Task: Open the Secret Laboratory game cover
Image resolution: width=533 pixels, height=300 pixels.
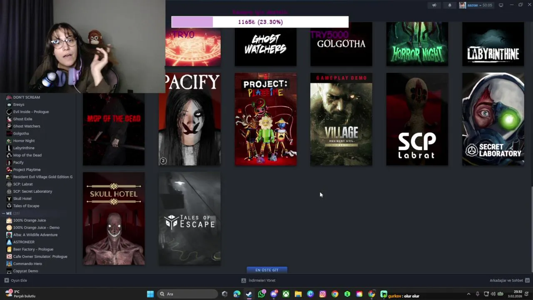Action: click(493, 119)
